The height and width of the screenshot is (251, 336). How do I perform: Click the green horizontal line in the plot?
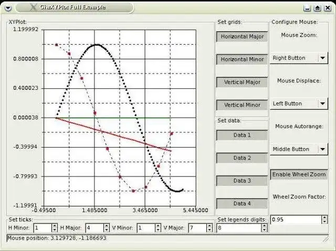coord(113,118)
